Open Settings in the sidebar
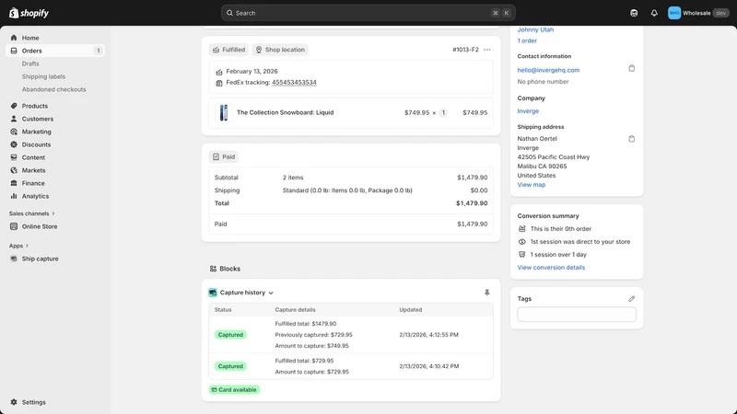The height and width of the screenshot is (414, 737). (55, 402)
